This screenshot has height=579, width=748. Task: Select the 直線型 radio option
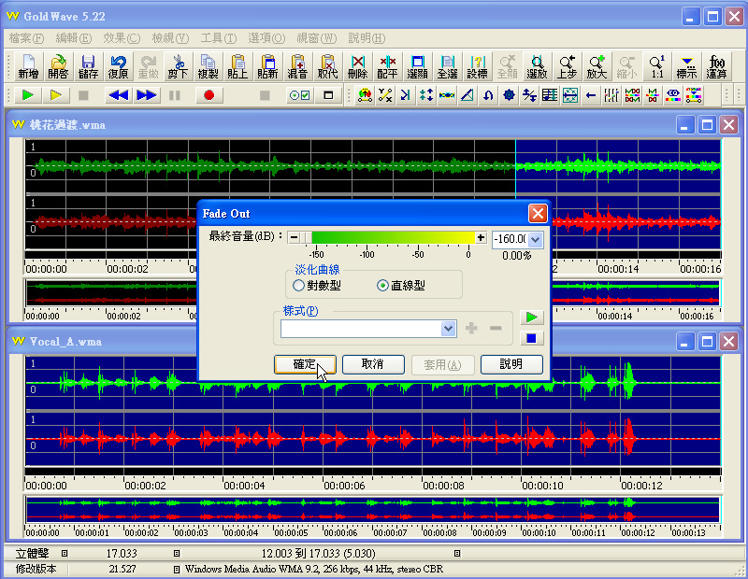point(401,286)
